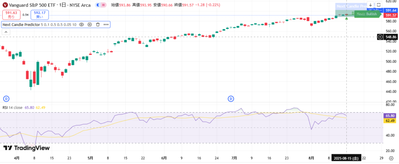This screenshot has height=164, width=399.
Task: Click the Vanguard logo icon beside the symbol name
Action: [5, 5]
